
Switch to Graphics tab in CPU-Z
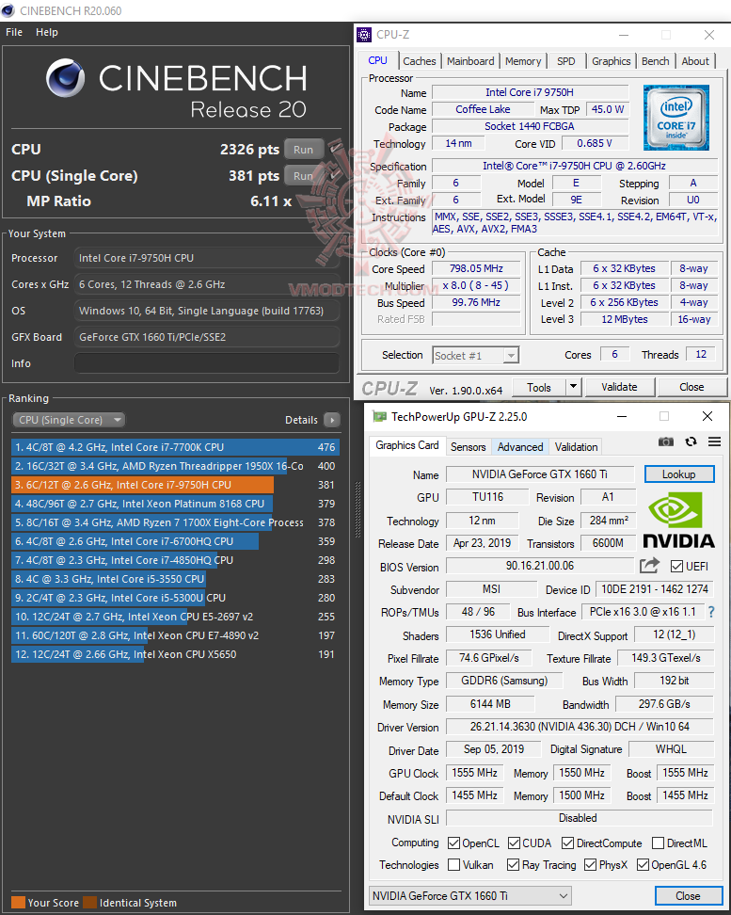[x=611, y=61]
